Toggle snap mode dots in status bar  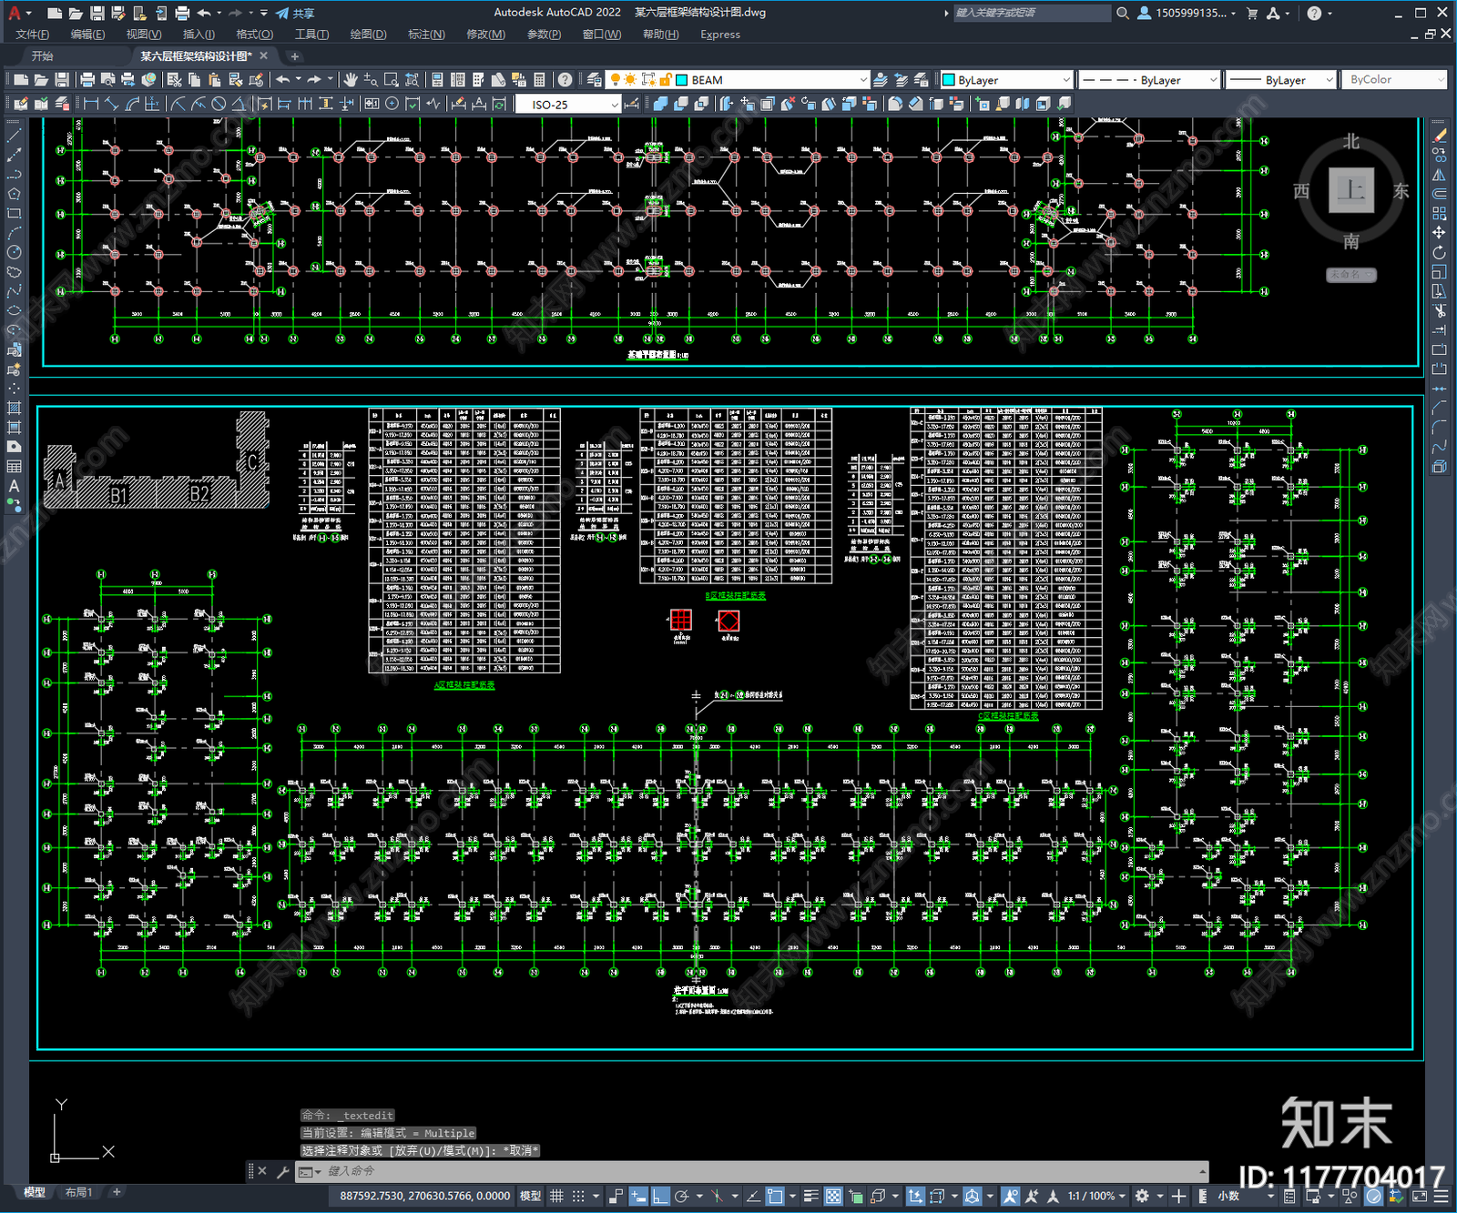pyautogui.click(x=578, y=1196)
